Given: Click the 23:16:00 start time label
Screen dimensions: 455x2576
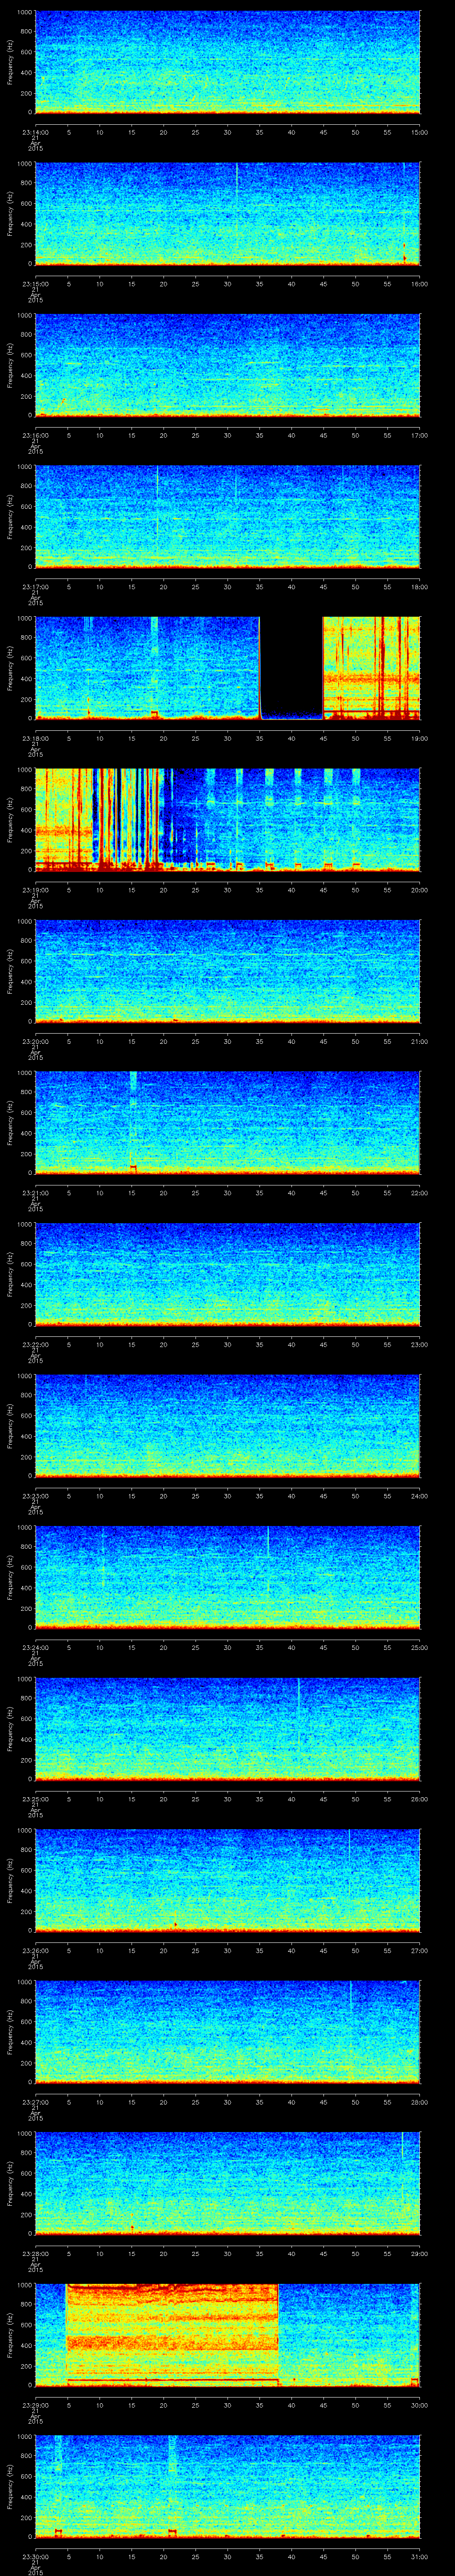Looking at the screenshot, I should [35, 434].
